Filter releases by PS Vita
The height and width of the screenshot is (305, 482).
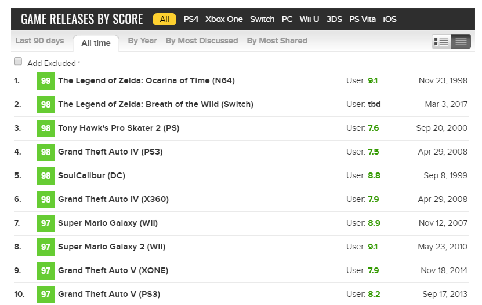[x=363, y=19]
